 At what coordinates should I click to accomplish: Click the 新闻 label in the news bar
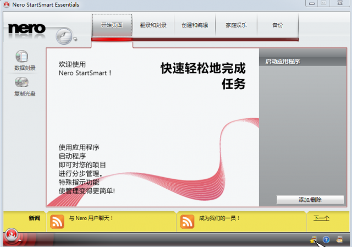pyautogui.click(x=35, y=218)
